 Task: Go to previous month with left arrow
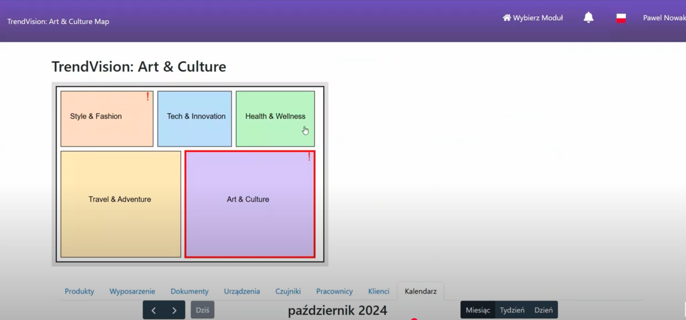154,310
